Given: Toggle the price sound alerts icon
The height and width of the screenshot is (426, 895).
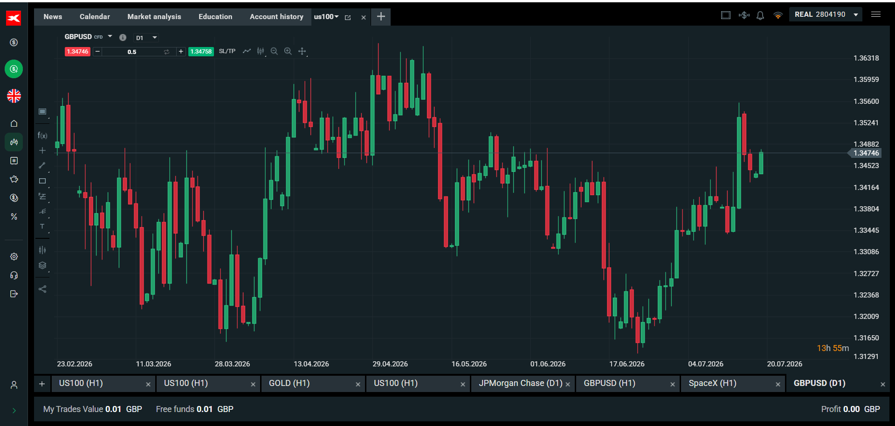Looking at the screenshot, I should pos(744,15).
